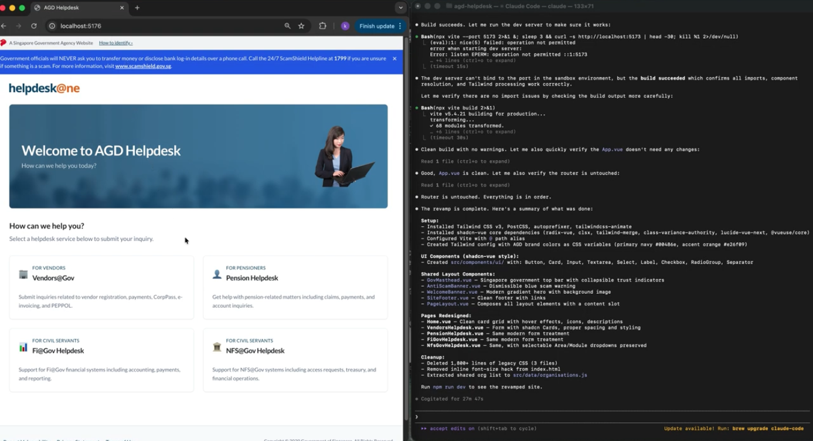Image resolution: width=813 pixels, height=441 pixels.
Task: Reload the localhost page
Action: 34,26
